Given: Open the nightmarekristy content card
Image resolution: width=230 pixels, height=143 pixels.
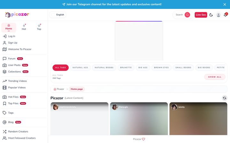Looking at the screenshot, I should coord(80,119).
